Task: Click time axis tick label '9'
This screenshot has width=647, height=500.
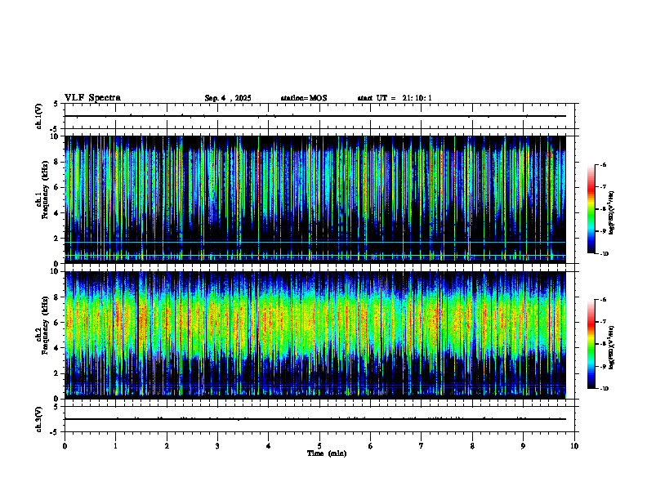Action: click(523, 446)
